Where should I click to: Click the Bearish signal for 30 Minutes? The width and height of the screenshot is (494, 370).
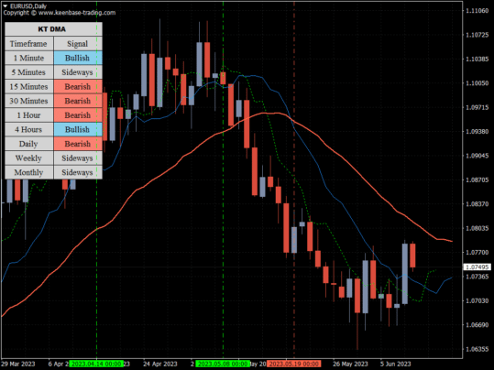tap(78, 101)
